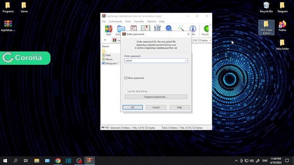Click the Organize passwords button
The image size is (294, 165).
156,97
